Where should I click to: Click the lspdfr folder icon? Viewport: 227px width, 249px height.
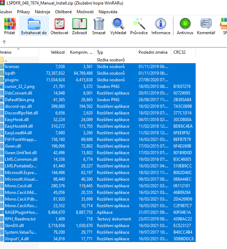coord(2,73)
